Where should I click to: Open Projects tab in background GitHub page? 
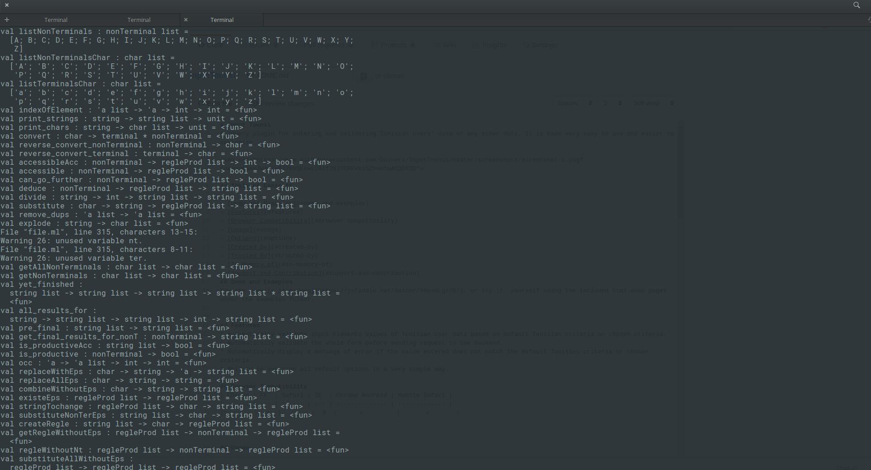[x=393, y=45]
